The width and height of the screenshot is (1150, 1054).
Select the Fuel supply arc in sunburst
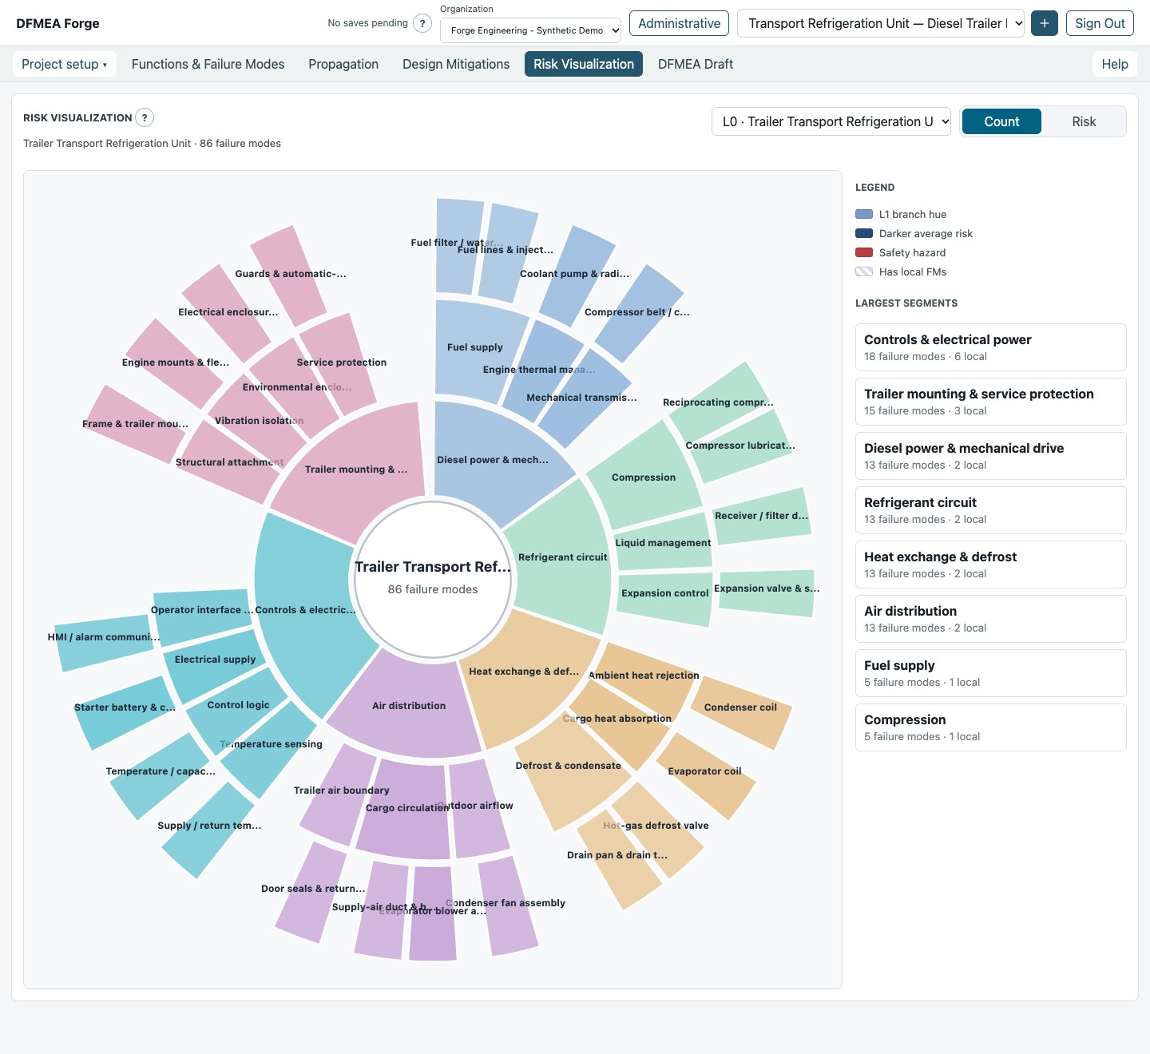pos(475,347)
